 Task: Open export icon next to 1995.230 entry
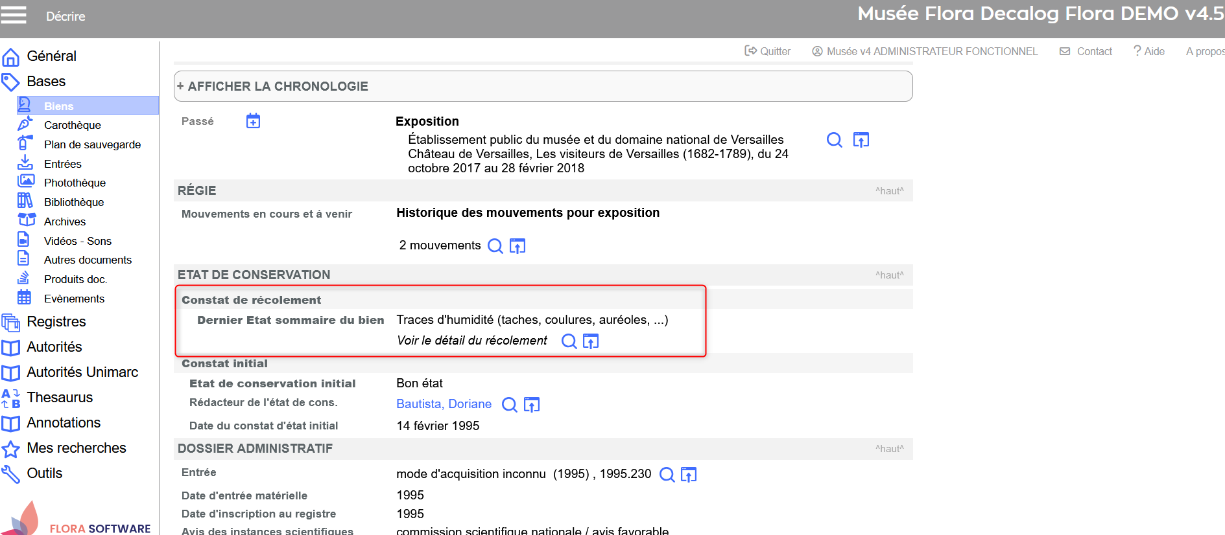(x=689, y=475)
